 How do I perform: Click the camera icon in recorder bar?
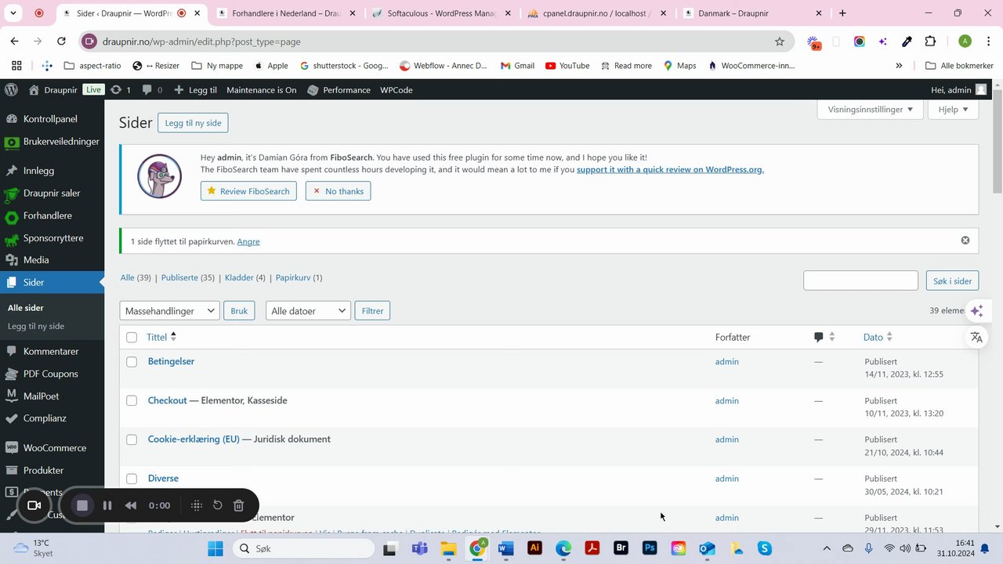[x=34, y=505]
